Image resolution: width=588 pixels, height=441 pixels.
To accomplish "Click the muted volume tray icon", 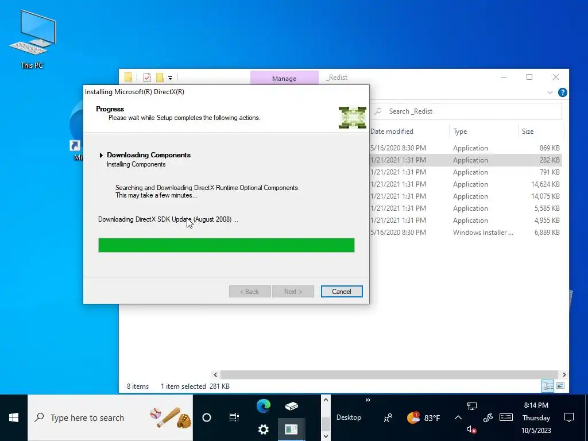I will (x=472, y=430).
